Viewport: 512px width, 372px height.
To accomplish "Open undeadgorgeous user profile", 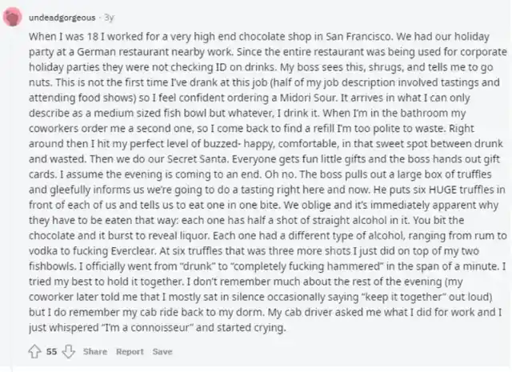I will click(62, 18).
